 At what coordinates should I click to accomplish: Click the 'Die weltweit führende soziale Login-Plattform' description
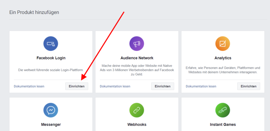[x=51, y=70]
